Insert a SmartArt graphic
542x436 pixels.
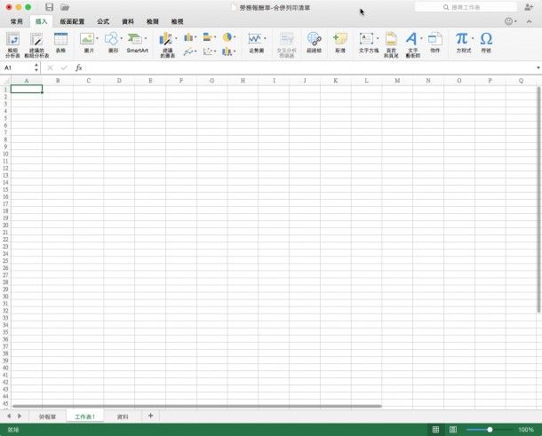click(x=135, y=43)
